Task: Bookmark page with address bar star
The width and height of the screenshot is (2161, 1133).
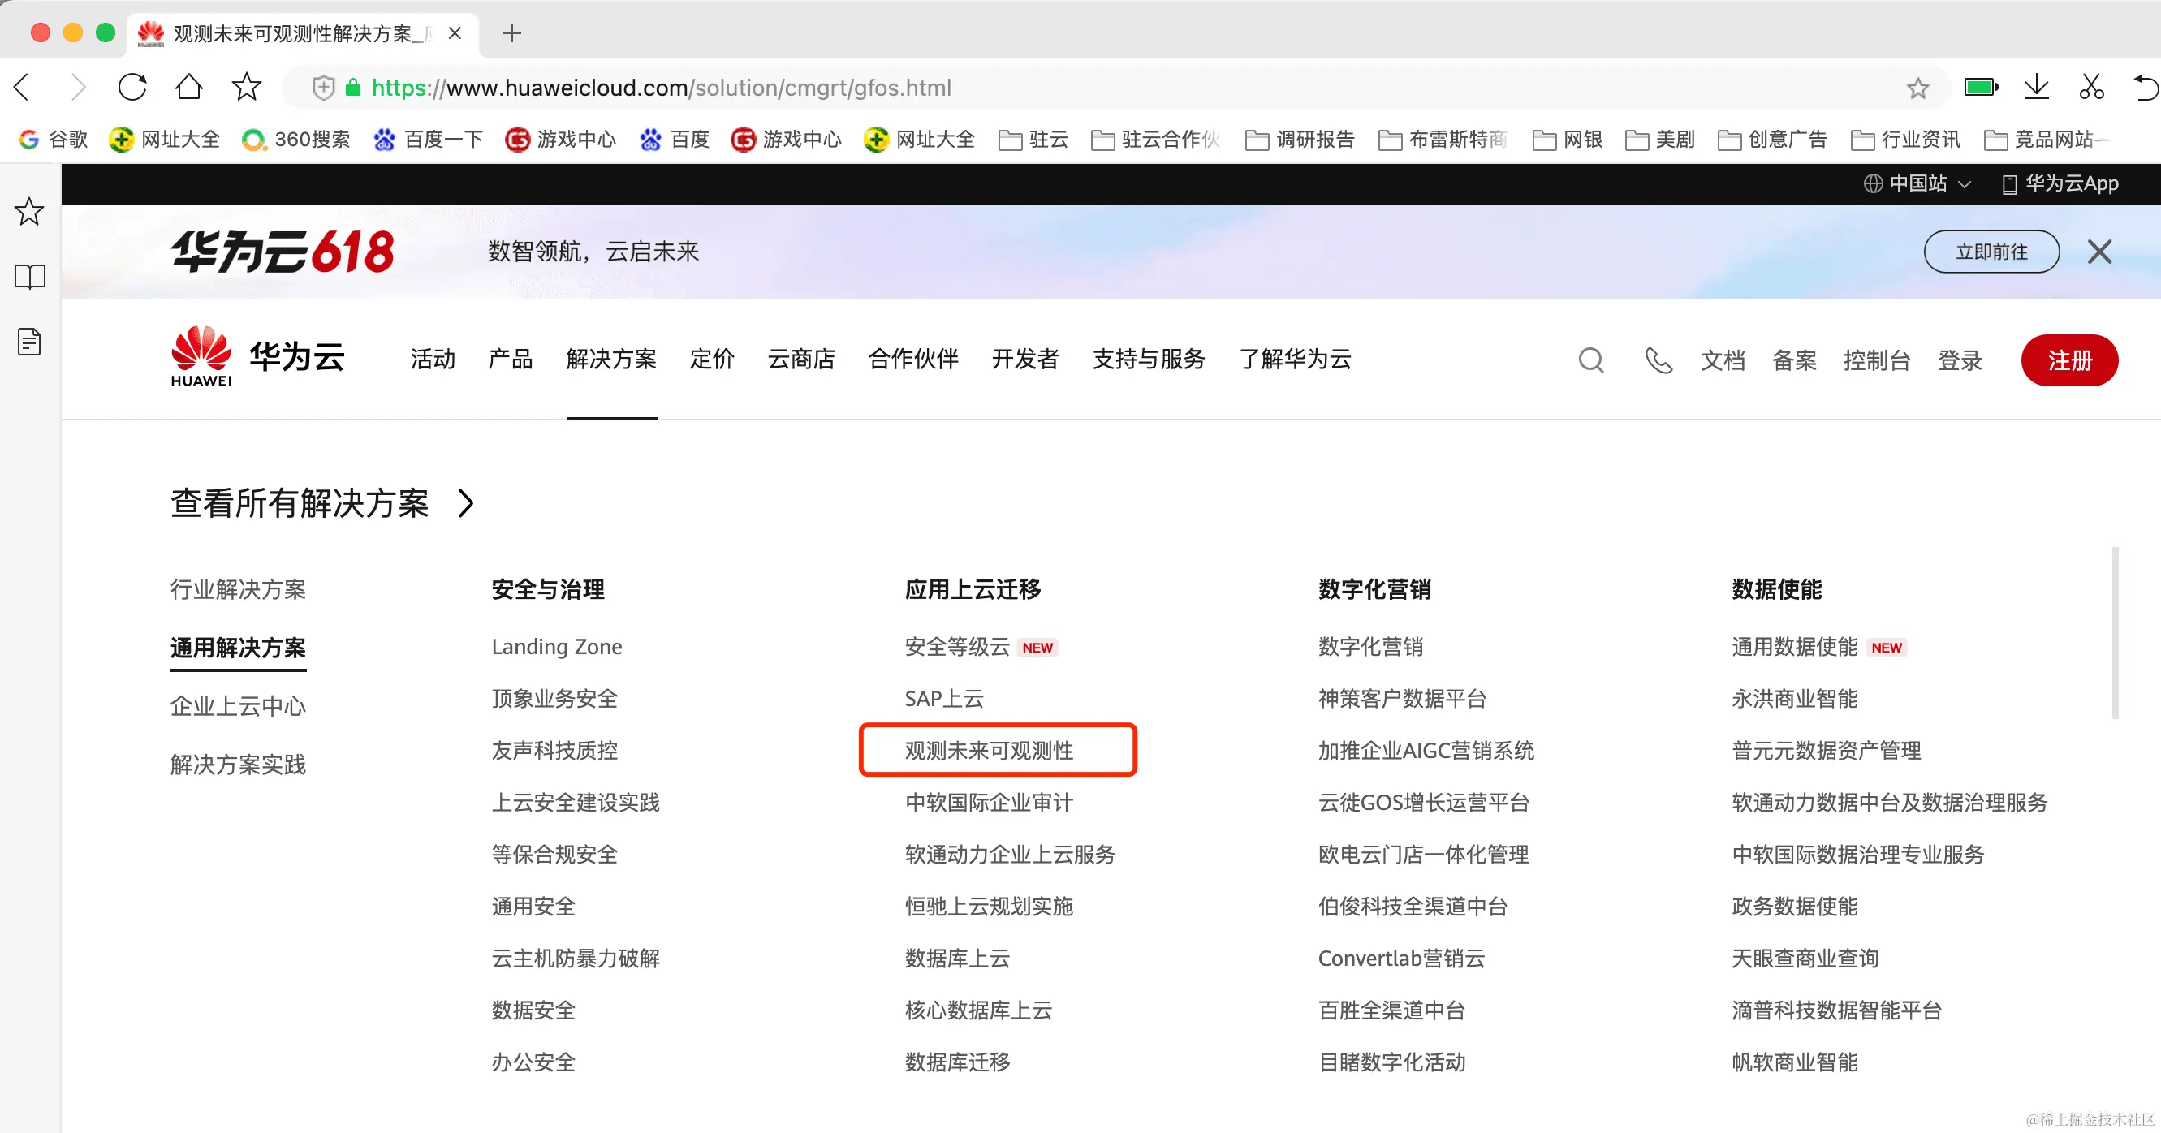Action: [x=1917, y=88]
